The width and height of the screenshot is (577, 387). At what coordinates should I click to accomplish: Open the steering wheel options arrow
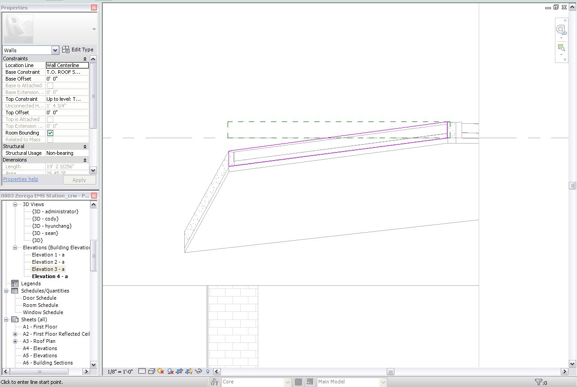pyautogui.click(x=561, y=38)
